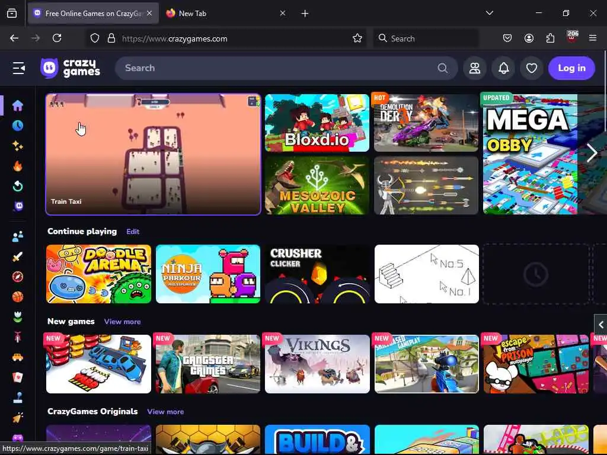
Task: Open Firefox hamburger menu
Action: 592,38
